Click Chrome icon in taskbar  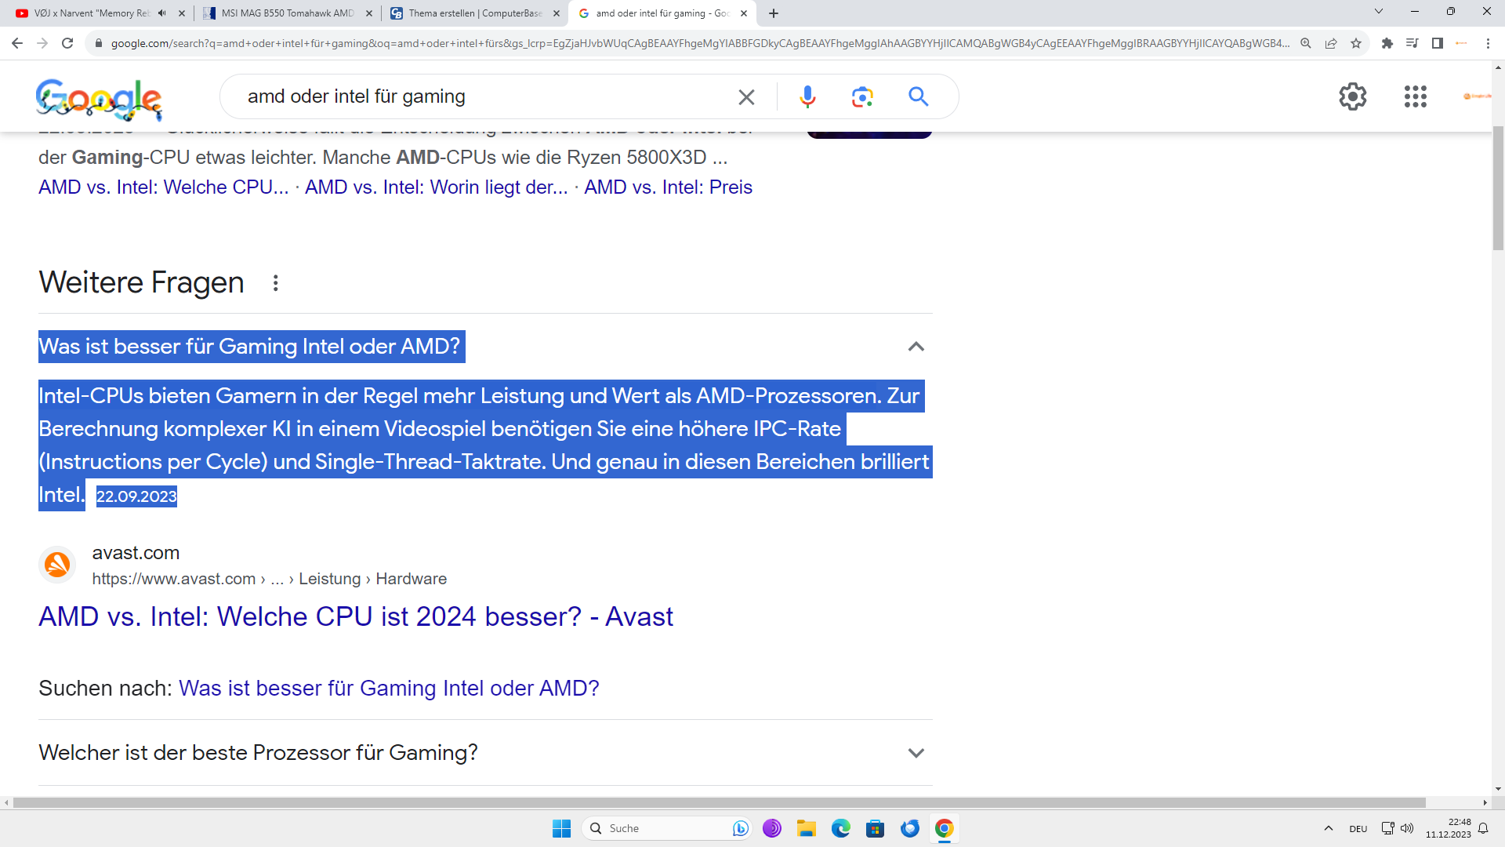click(945, 828)
